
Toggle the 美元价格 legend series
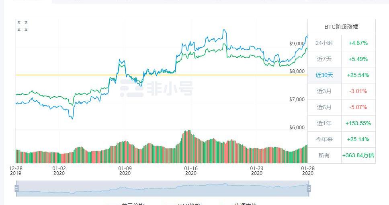(133, 204)
